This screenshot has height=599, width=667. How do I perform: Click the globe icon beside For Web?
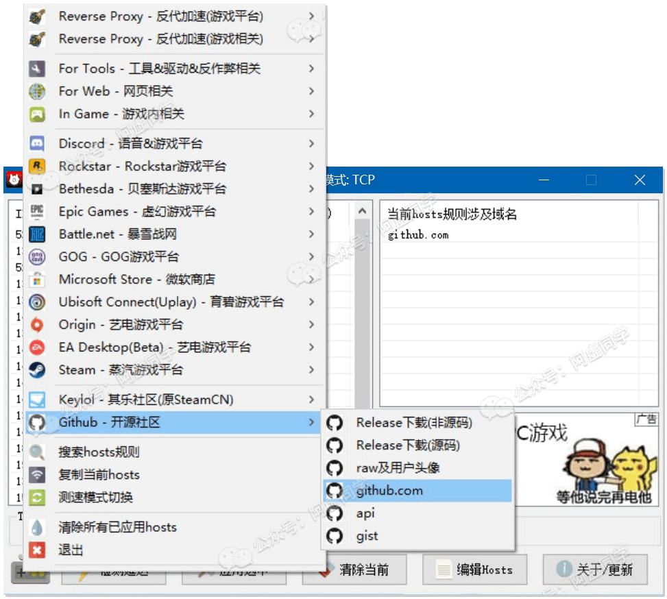[37, 91]
